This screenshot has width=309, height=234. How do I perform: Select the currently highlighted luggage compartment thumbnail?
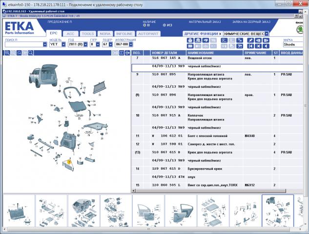coord(278,211)
